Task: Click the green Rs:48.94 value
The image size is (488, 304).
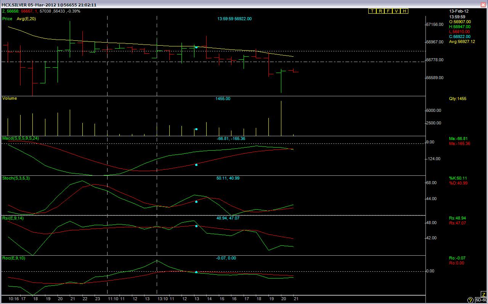Action: (457, 218)
